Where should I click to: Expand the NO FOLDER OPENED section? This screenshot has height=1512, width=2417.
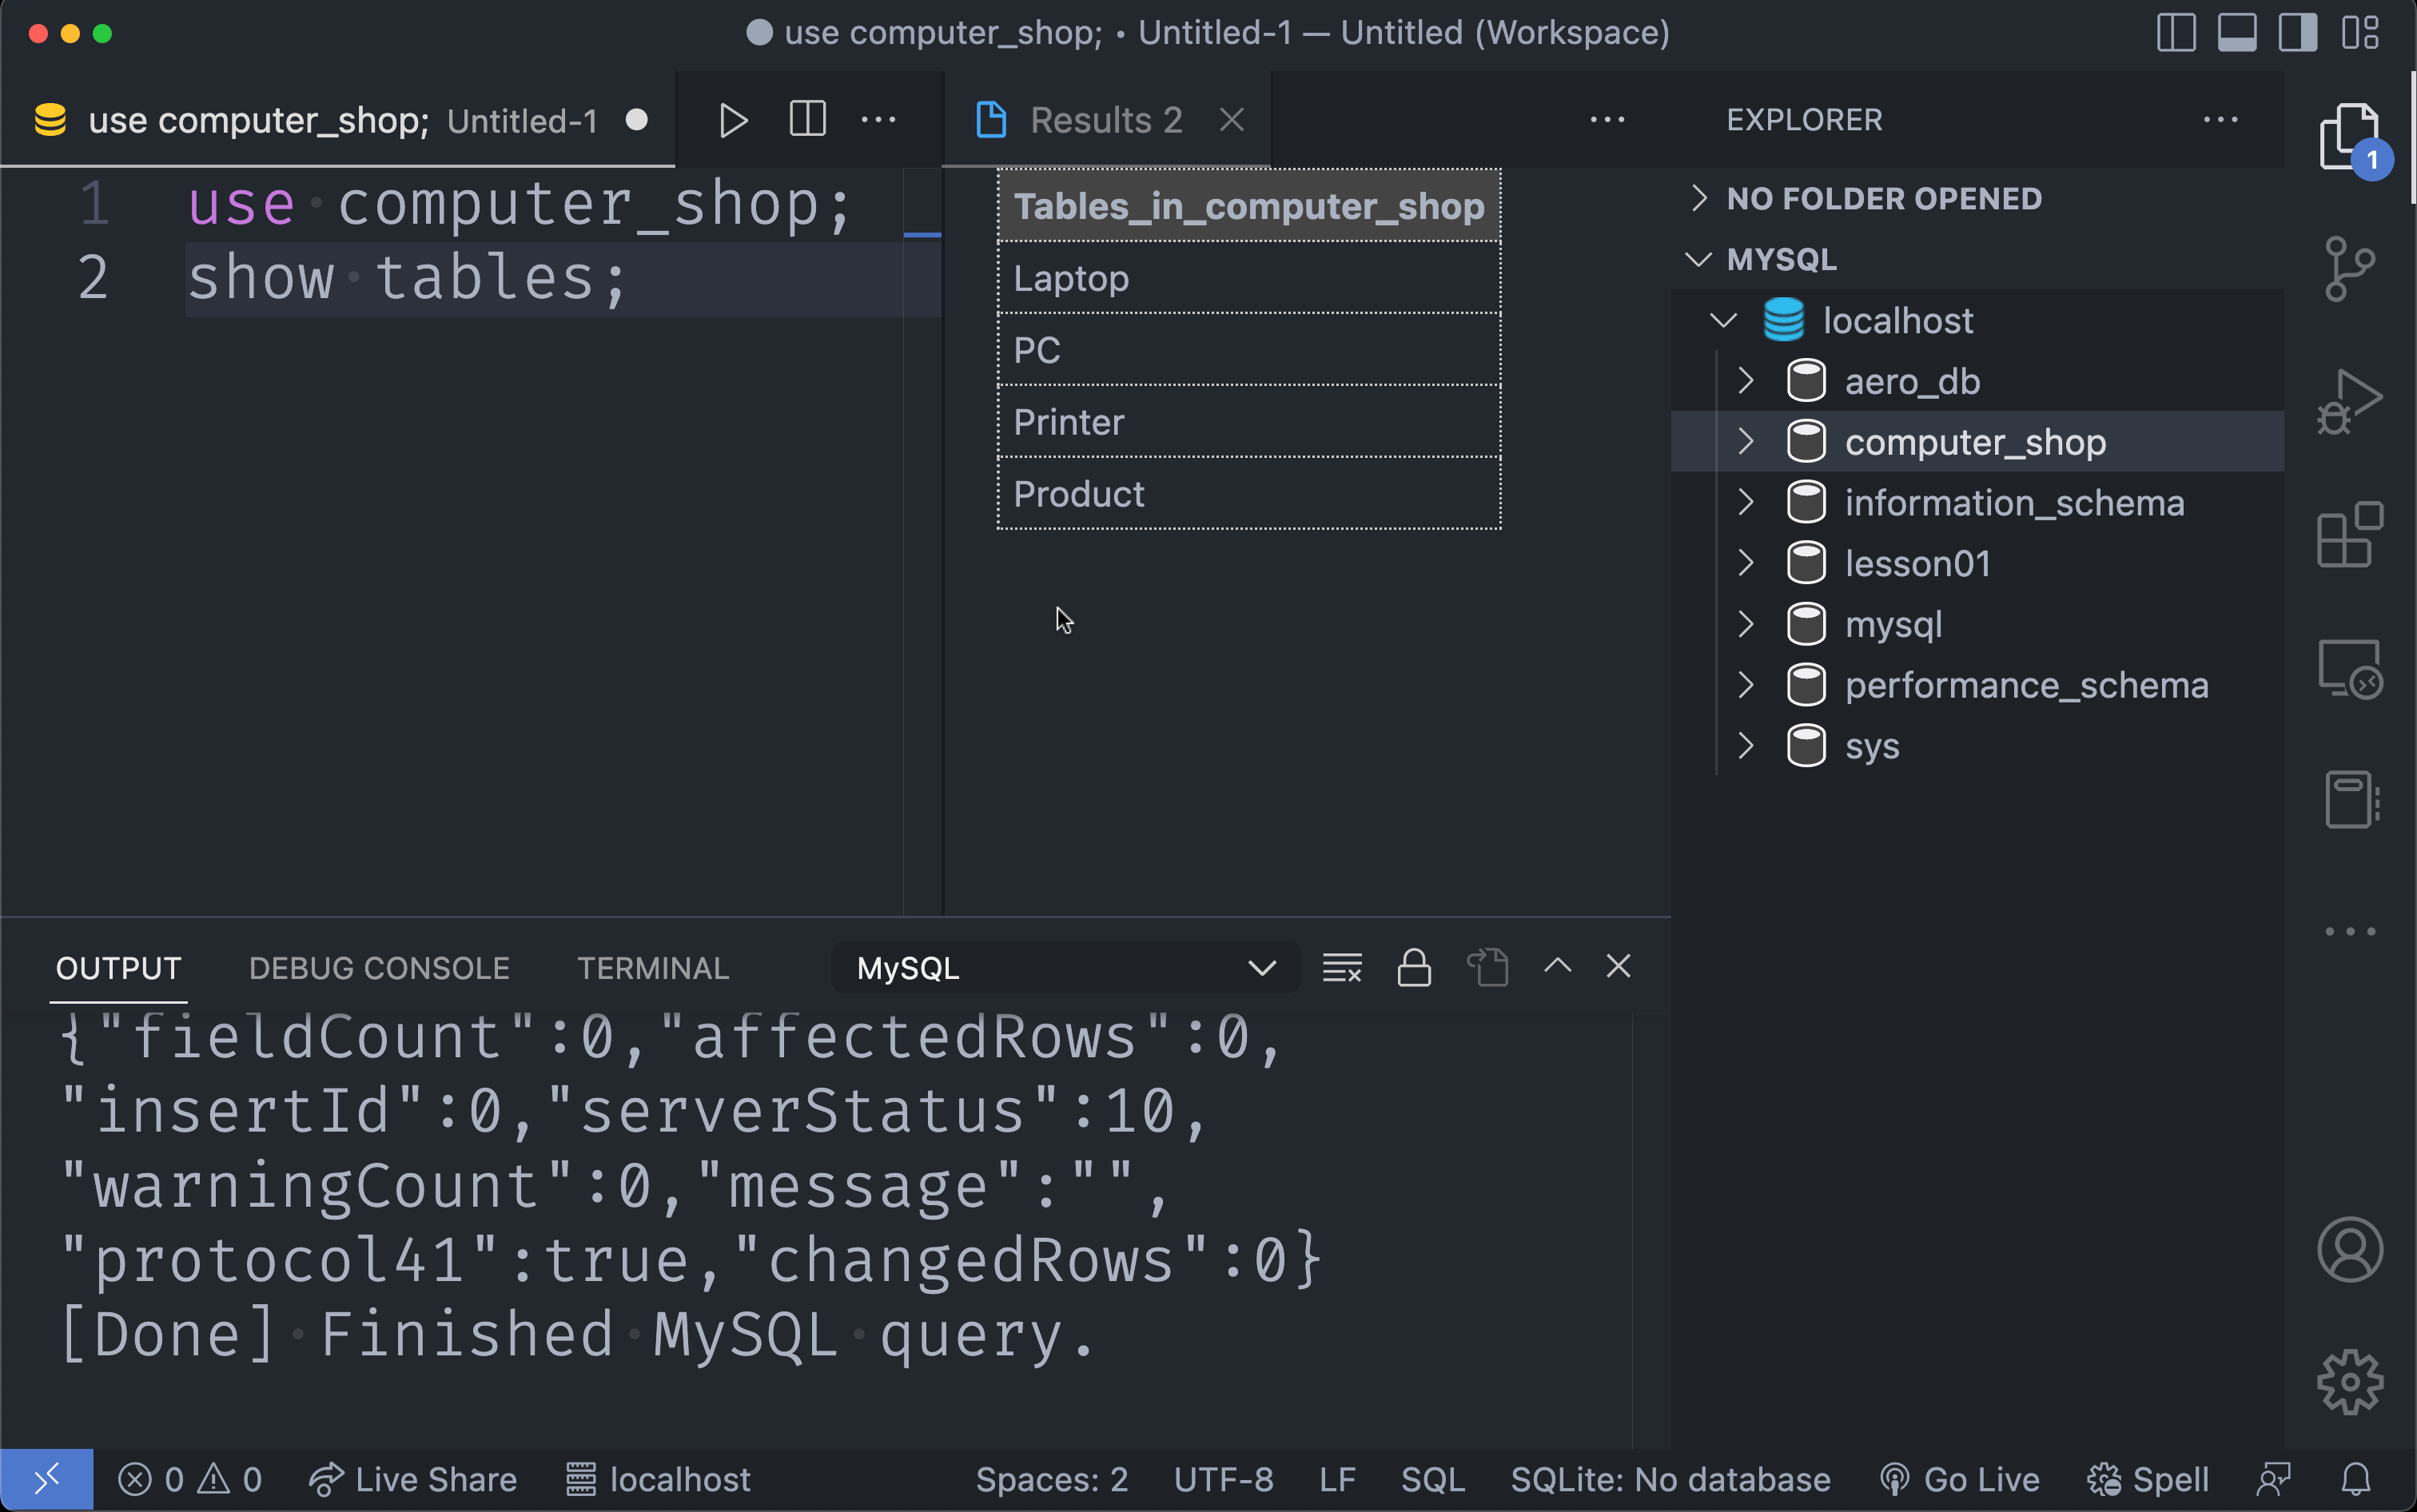point(1883,199)
